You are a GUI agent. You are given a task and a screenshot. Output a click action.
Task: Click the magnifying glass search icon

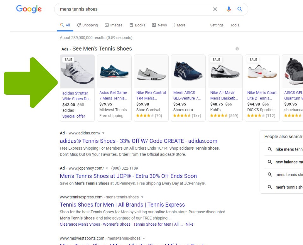click(x=239, y=9)
